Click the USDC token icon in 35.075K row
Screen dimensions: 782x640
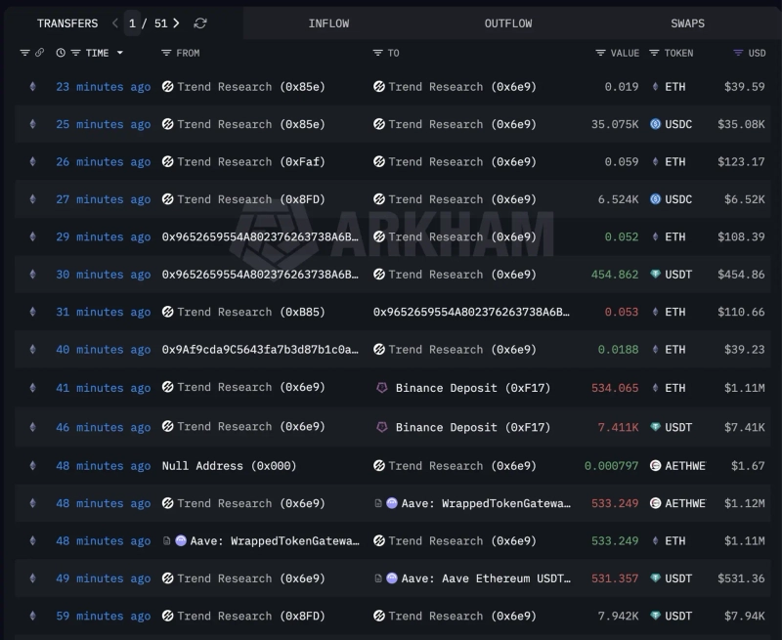657,124
